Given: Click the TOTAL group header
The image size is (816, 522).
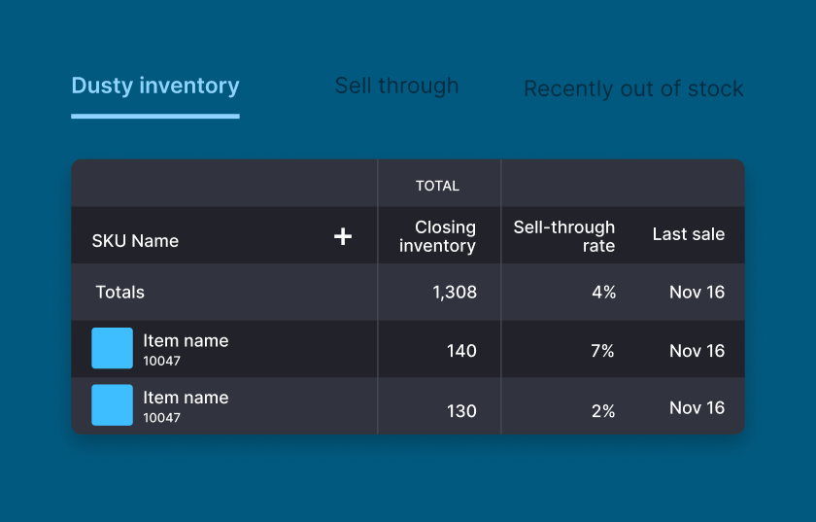Looking at the screenshot, I should (437, 186).
